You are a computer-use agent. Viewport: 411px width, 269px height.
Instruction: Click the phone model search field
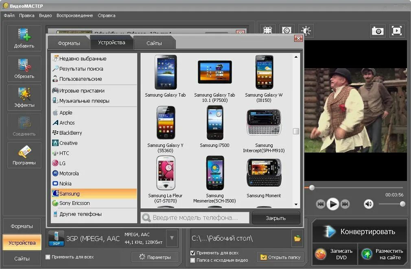(195, 217)
